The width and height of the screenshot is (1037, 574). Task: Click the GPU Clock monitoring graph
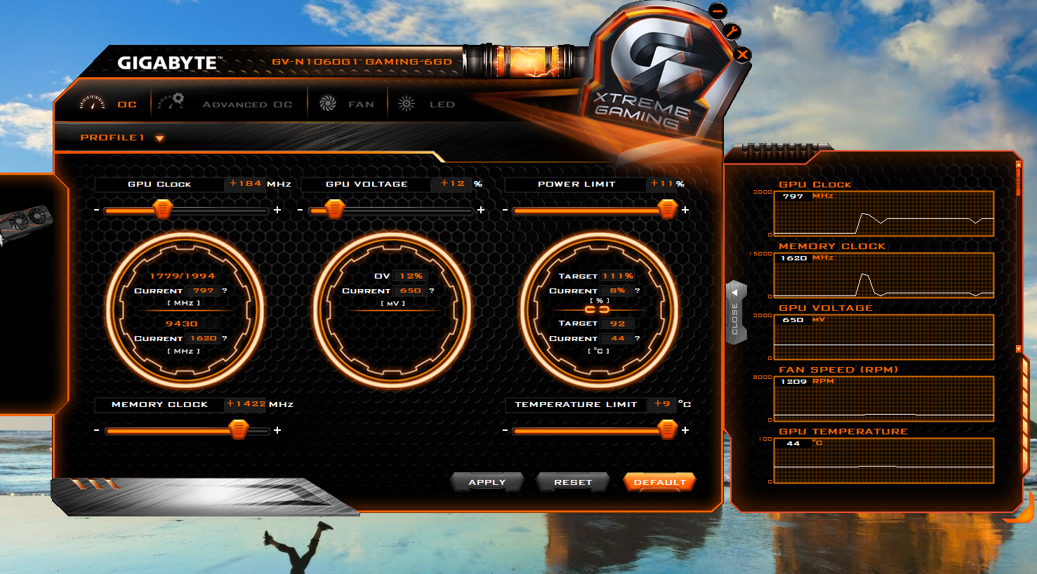pyautogui.click(x=883, y=213)
